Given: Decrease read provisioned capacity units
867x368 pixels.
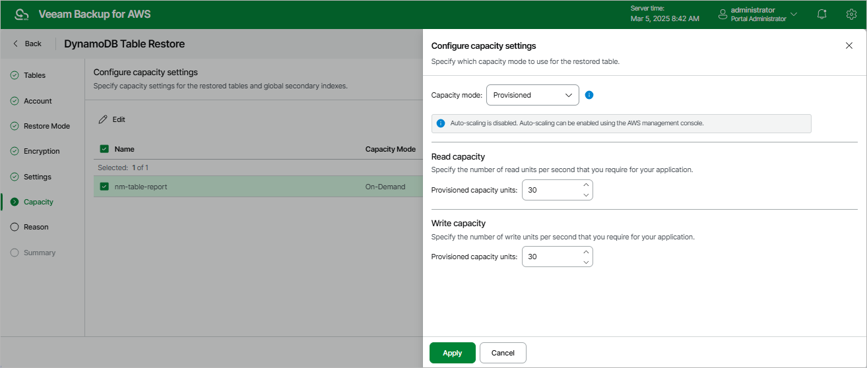Looking at the screenshot, I should (586, 195).
